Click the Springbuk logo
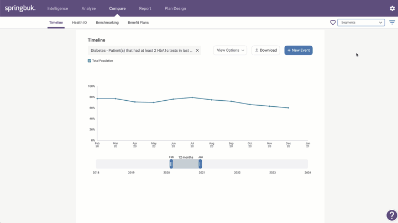398x223 pixels. click(20, 8)
